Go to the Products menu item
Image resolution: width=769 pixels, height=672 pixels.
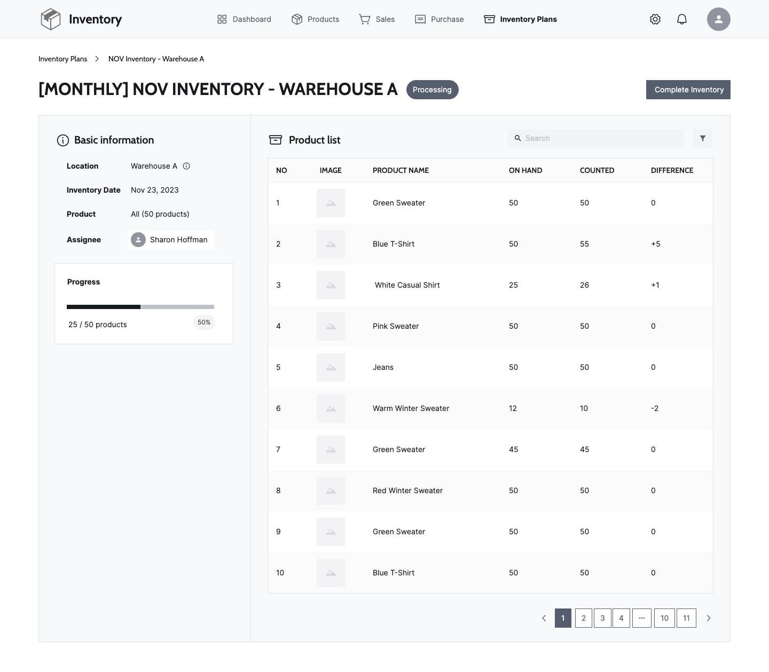click(315, 19)
